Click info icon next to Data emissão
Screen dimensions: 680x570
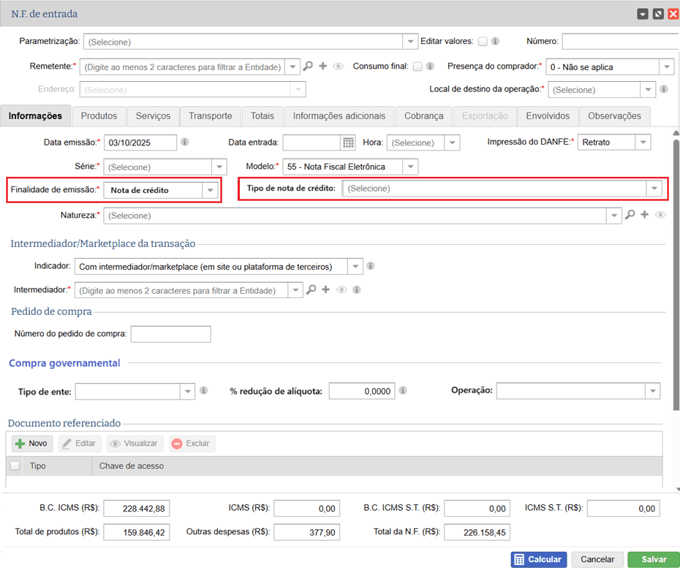(185, 142)
